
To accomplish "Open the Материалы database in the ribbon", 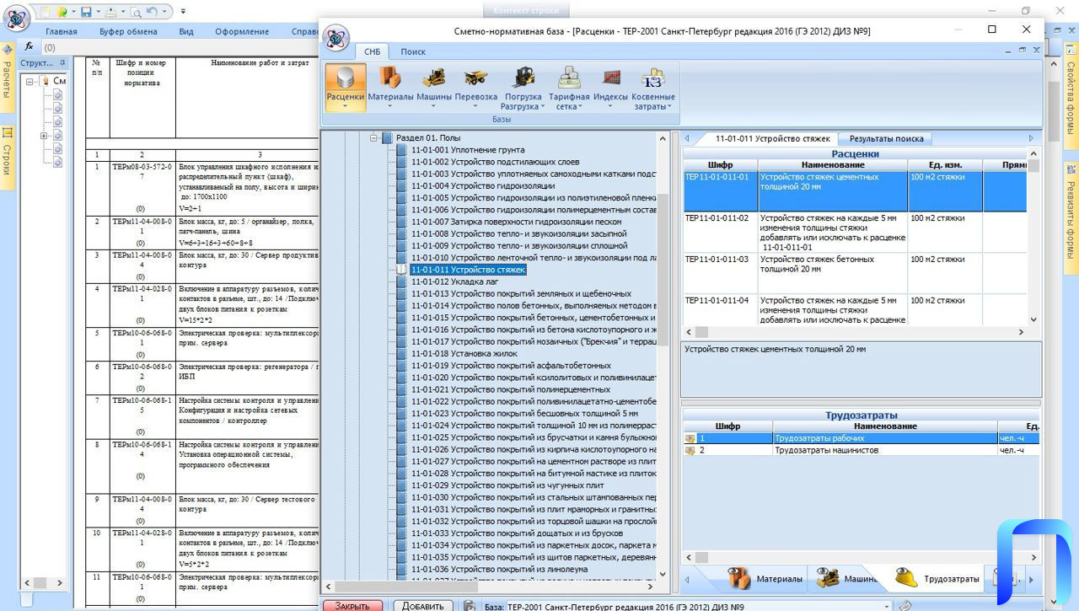I will point(390,85).
